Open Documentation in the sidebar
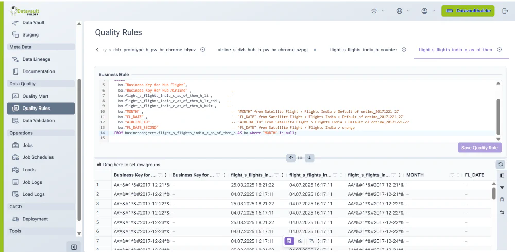The width and height of the screenshot is (515, 252). click(x=41, y=71)
